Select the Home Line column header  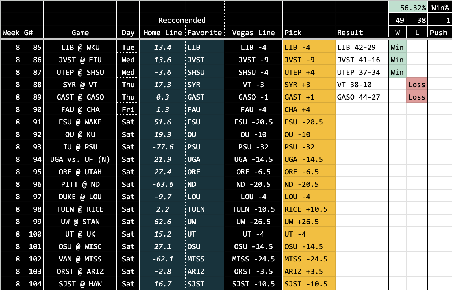point(163,33)
